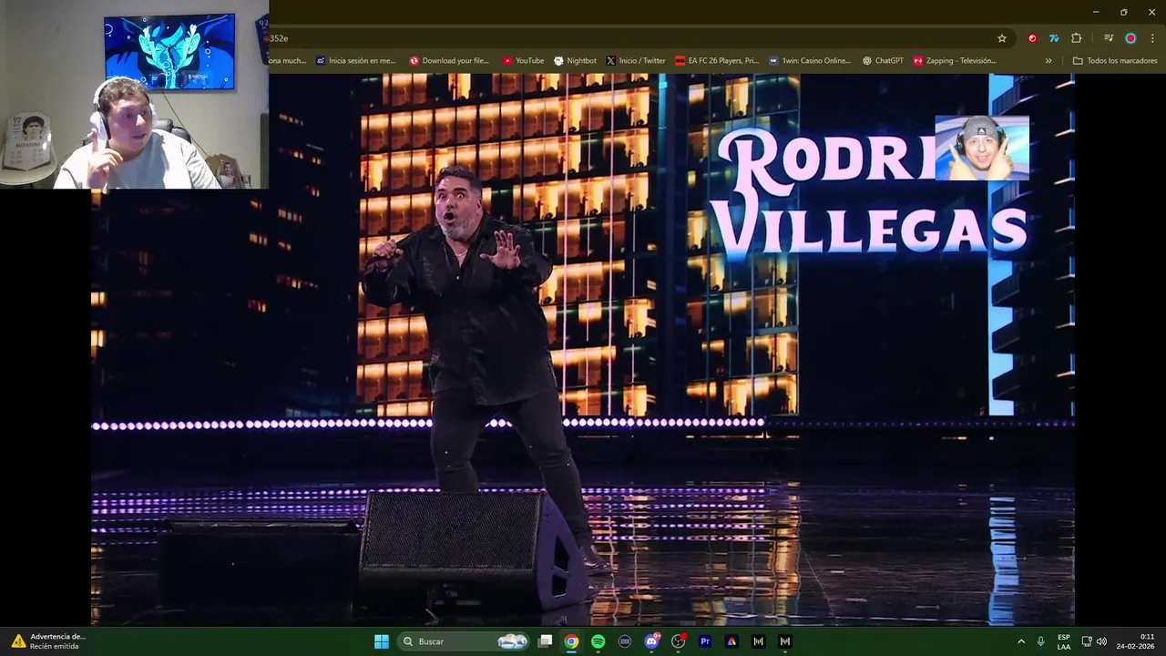Click the streamer webcam overlay
The width and height of the screenshot is (1166, 656).
pos(134,95)
